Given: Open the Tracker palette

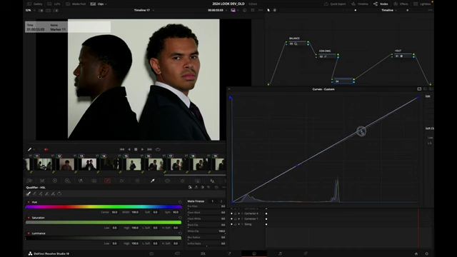Looking at the screenshot, I should pyautogui.click(x=183, y=181).
